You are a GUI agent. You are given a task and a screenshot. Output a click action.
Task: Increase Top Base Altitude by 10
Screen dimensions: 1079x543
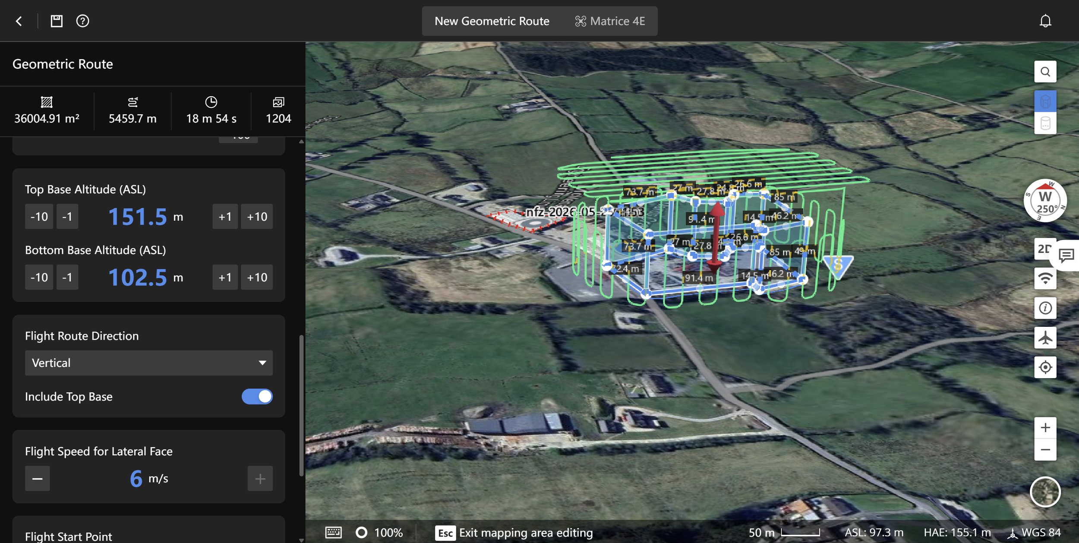pyautogui.click(x=257, y=216)
